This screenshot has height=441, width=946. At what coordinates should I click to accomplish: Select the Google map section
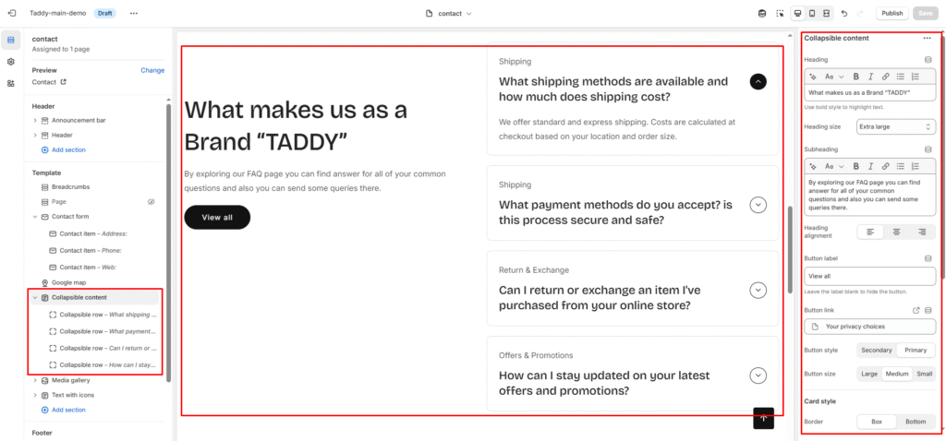(68, 282)
